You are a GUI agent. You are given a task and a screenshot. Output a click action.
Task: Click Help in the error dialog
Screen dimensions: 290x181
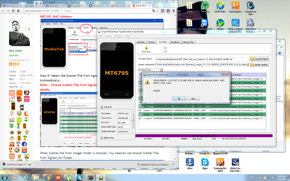tap(193, 99)
